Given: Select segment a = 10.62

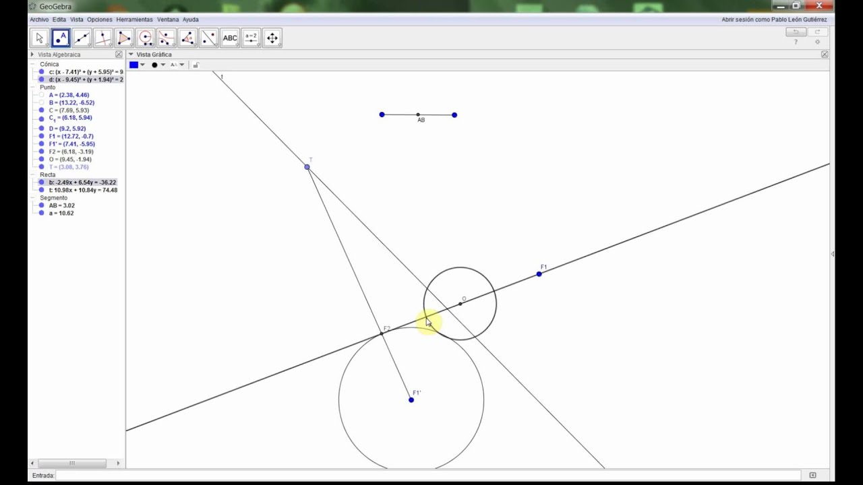Looking at the screenshot, I should point(61,213).
